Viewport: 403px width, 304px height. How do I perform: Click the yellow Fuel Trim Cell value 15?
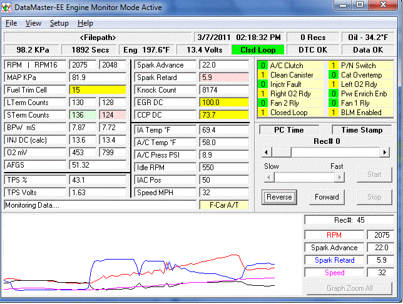tap(98, 90)
